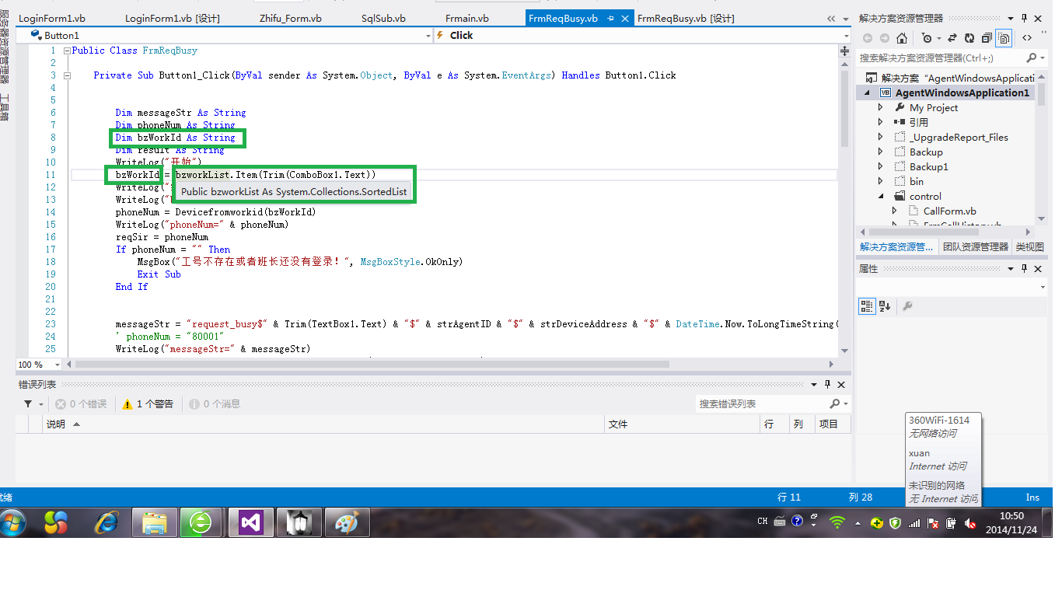Switch to Frmain.vb tab
The width and height of the screenshot is (1062, 597).
click(x=467, y=19)
